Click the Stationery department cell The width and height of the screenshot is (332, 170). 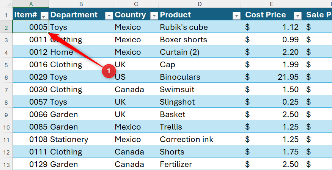pyautogui.click(x=81, y=139)
